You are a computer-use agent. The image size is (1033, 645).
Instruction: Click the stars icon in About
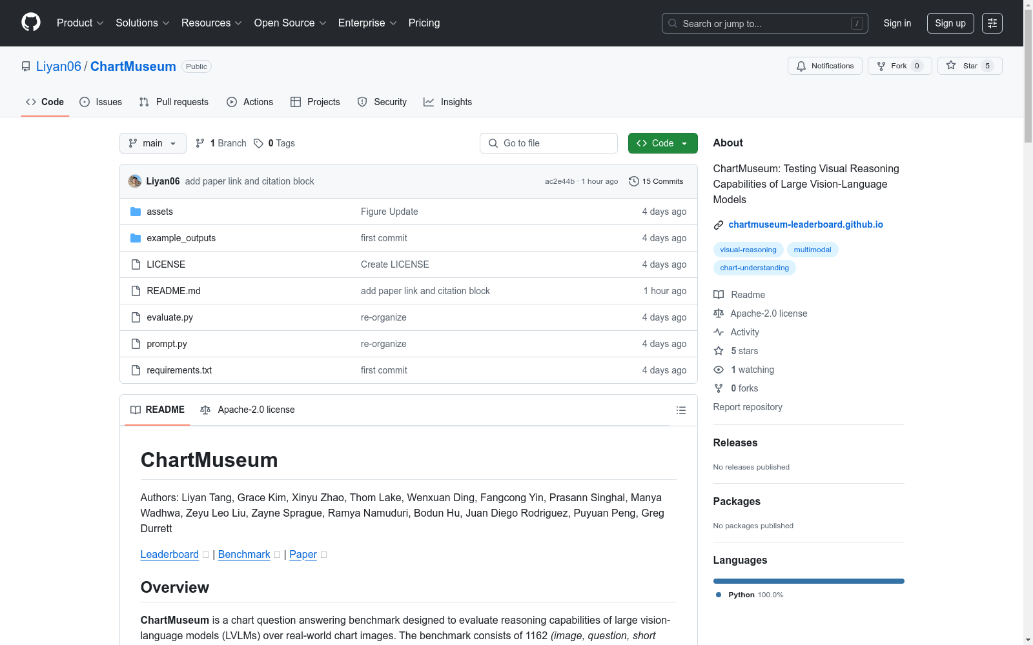[719, 351]
